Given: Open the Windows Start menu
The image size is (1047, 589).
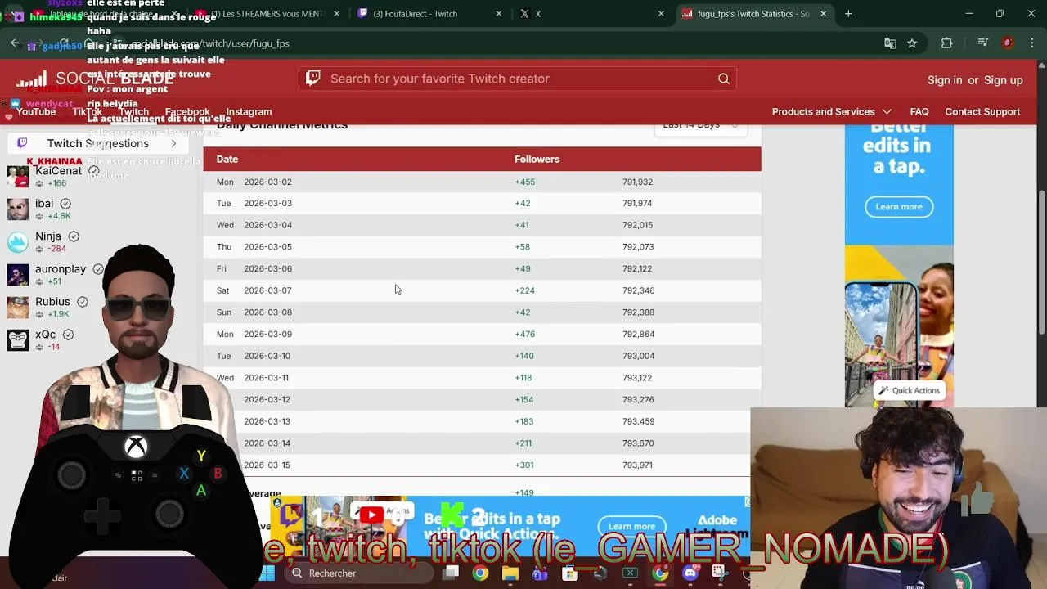Looking at the screenshot, I should pyautogui.click(x=267, y=573).
